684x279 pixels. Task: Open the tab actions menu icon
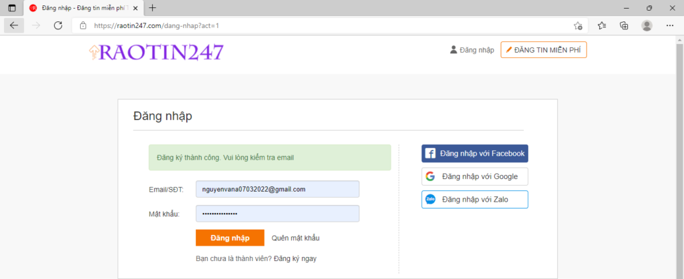[12, 8]
